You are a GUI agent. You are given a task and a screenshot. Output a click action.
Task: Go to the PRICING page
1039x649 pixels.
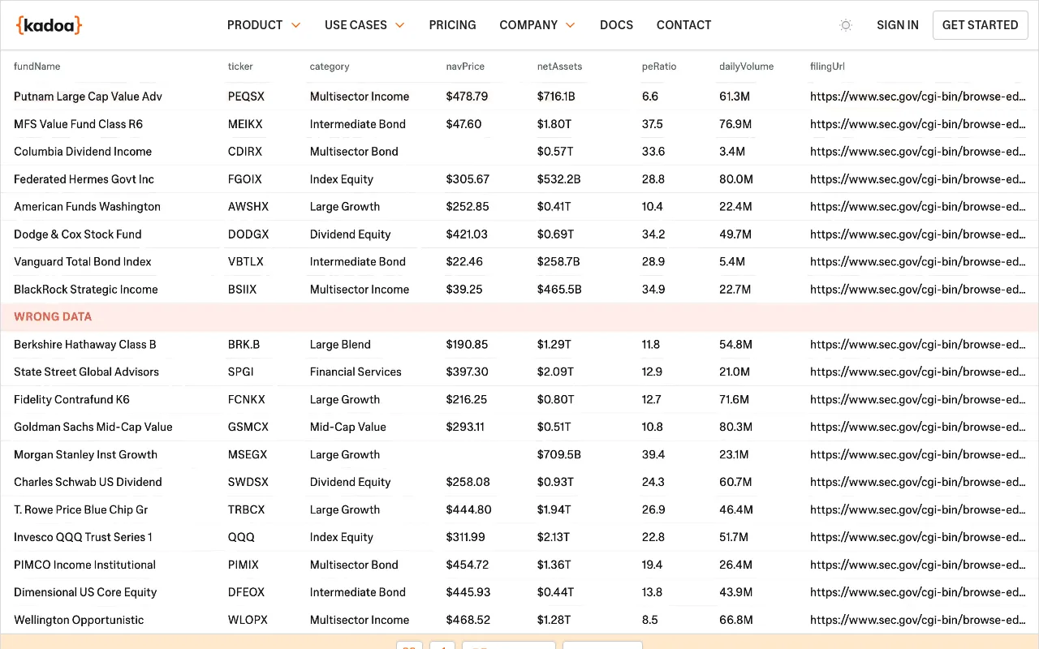(452, 25)
